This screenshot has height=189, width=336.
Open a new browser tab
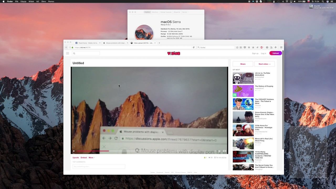click(159, 43)
